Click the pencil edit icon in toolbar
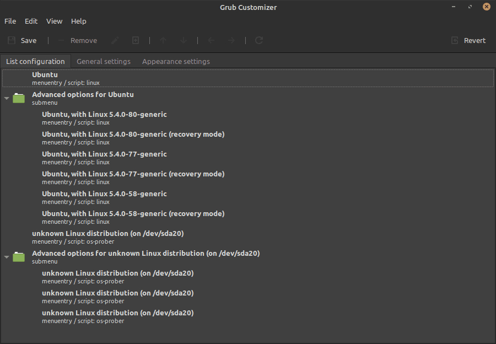This screenshot has width=496, height=344. tap(115, 40)
